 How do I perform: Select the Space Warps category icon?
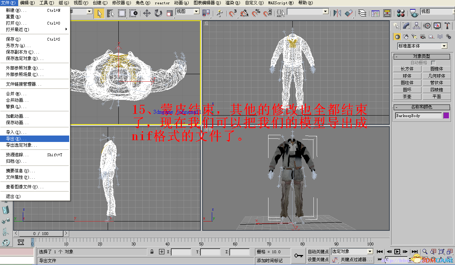440,36
